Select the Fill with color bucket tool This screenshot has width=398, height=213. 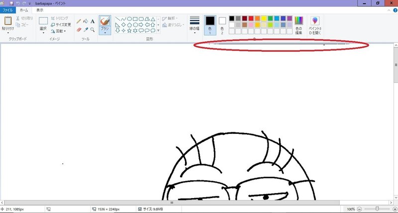(x=86, y=21)
